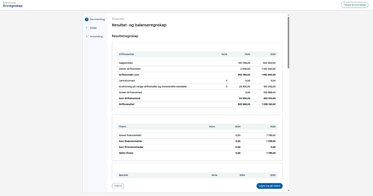Image resolution: width=373 pixels, height=196 pixels.
Task: Go to the Noter step
Action: (93, 28)
